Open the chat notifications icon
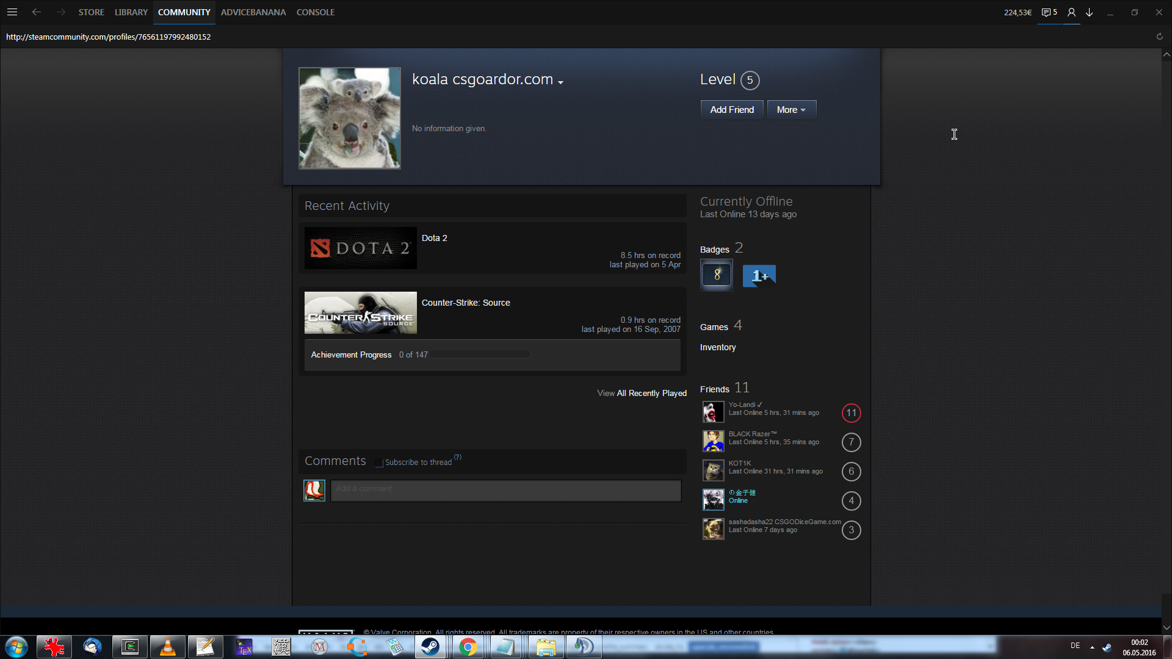 (1049, 12)
